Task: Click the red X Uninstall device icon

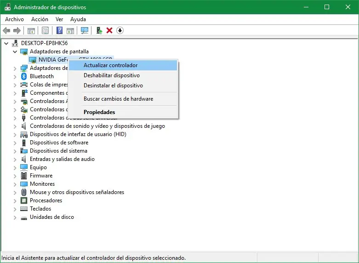Action: coord(109,30)
